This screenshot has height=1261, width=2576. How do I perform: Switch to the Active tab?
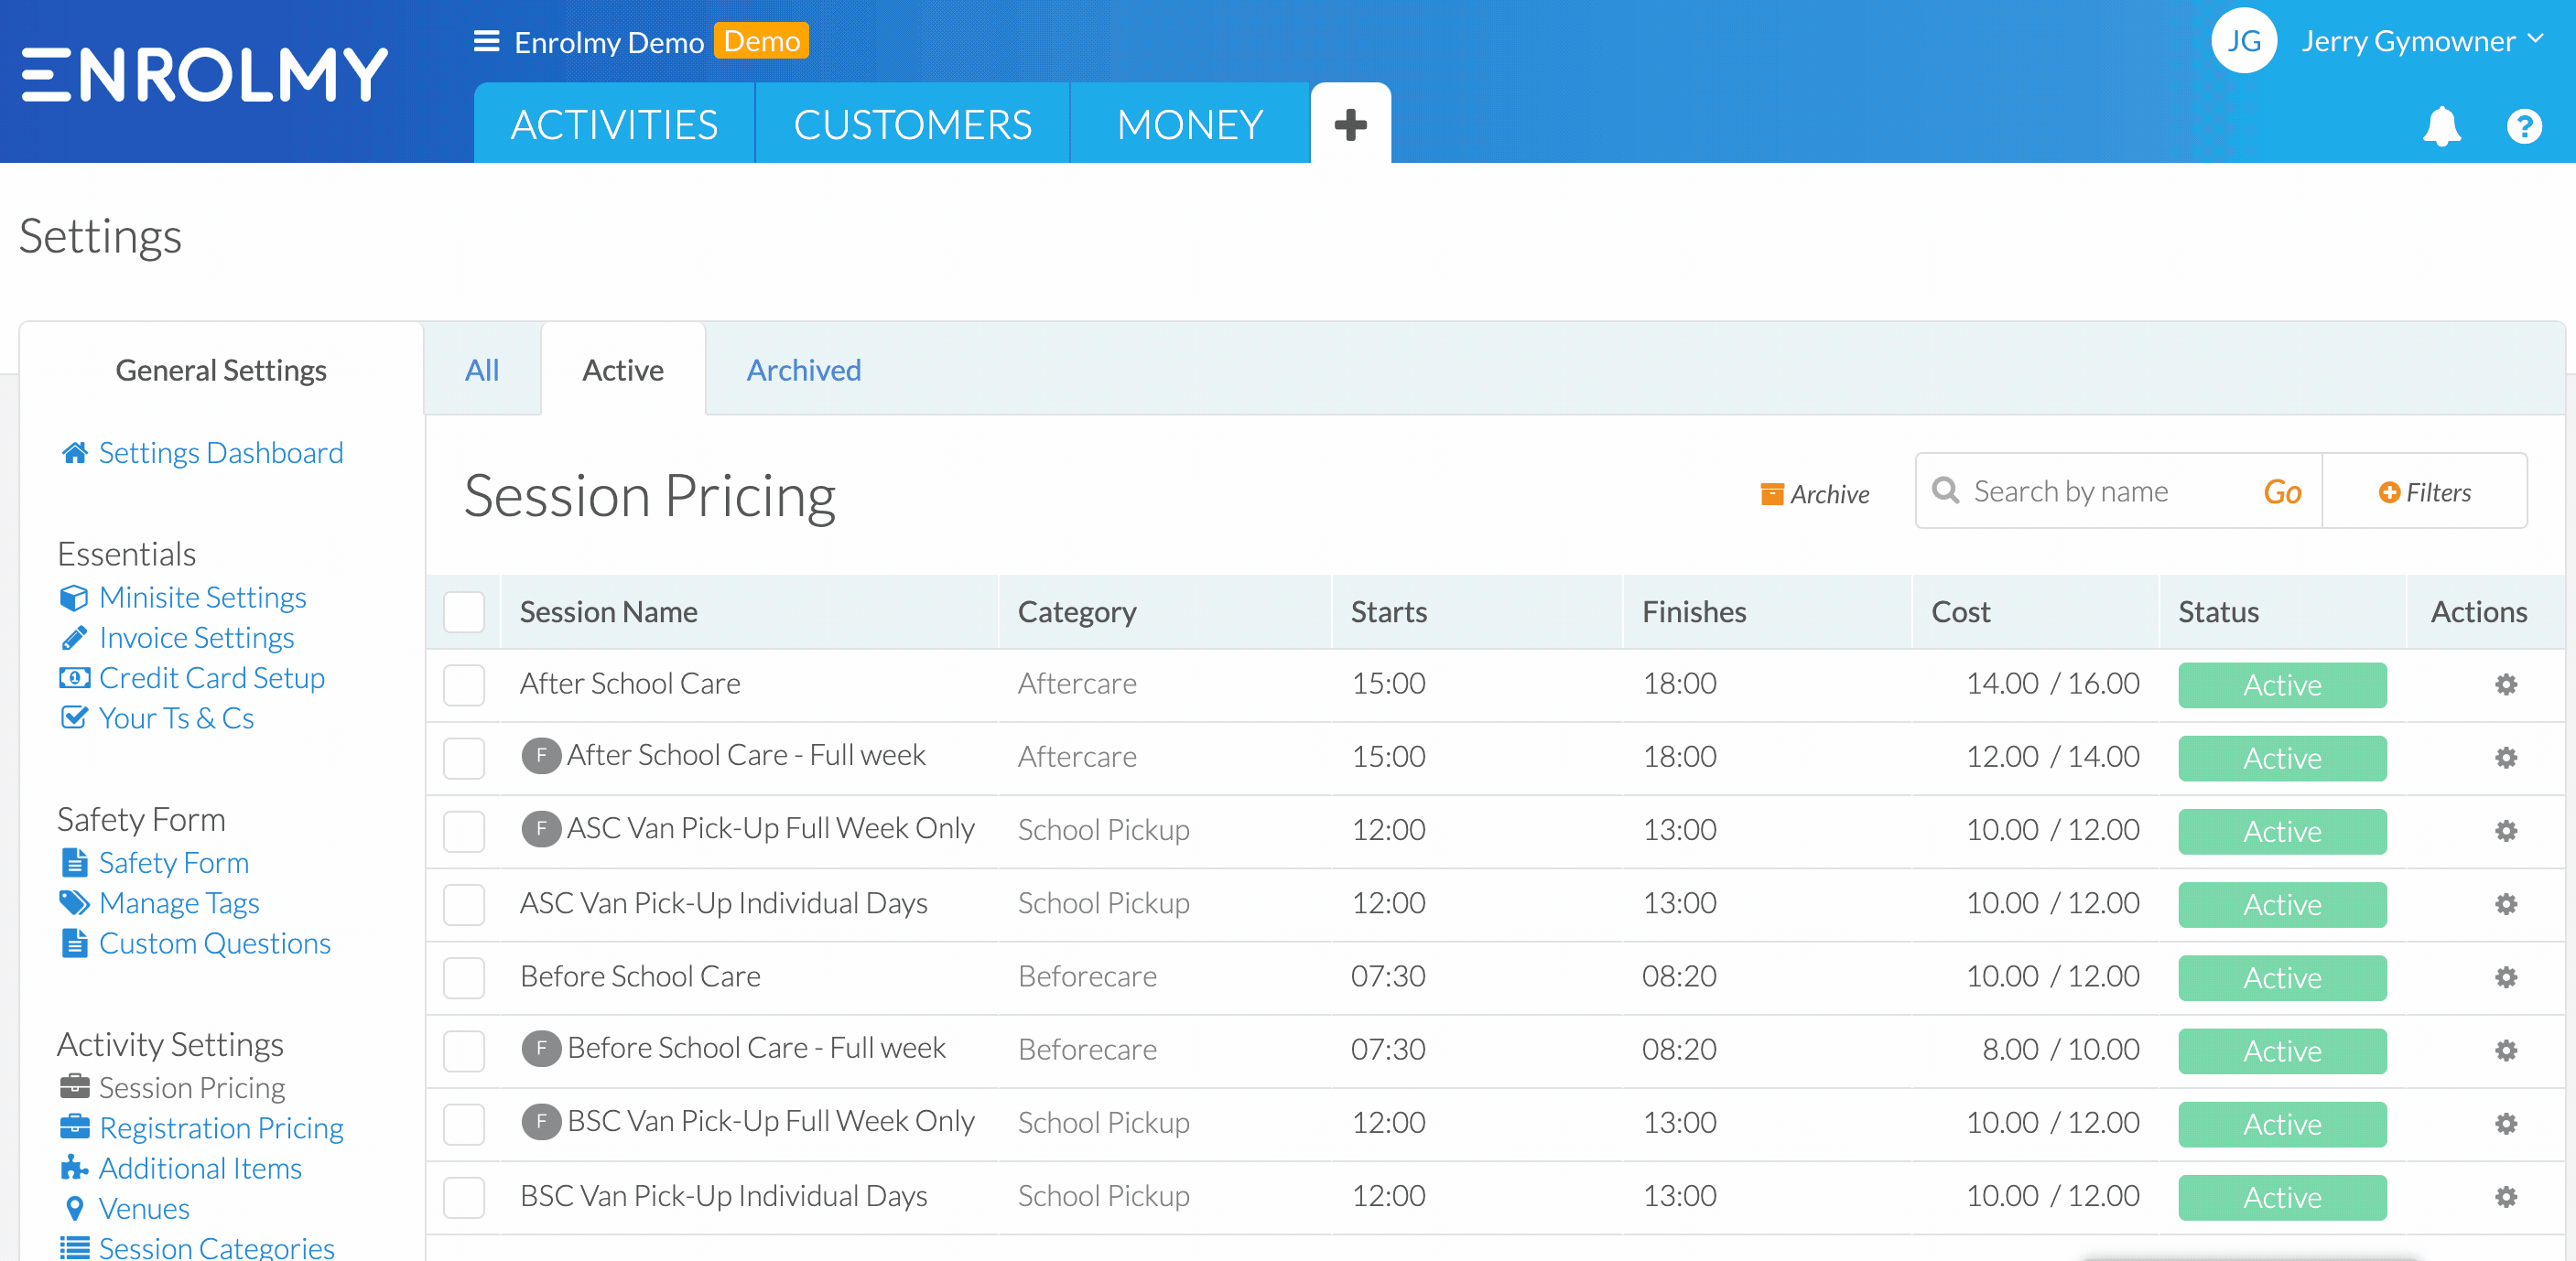click(x=623, y=370)
